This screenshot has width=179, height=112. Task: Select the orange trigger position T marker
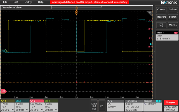(x=77, y=13)
